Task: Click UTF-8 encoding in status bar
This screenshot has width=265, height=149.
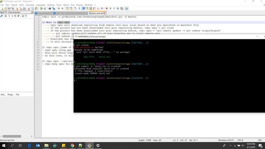Action: 240,140
